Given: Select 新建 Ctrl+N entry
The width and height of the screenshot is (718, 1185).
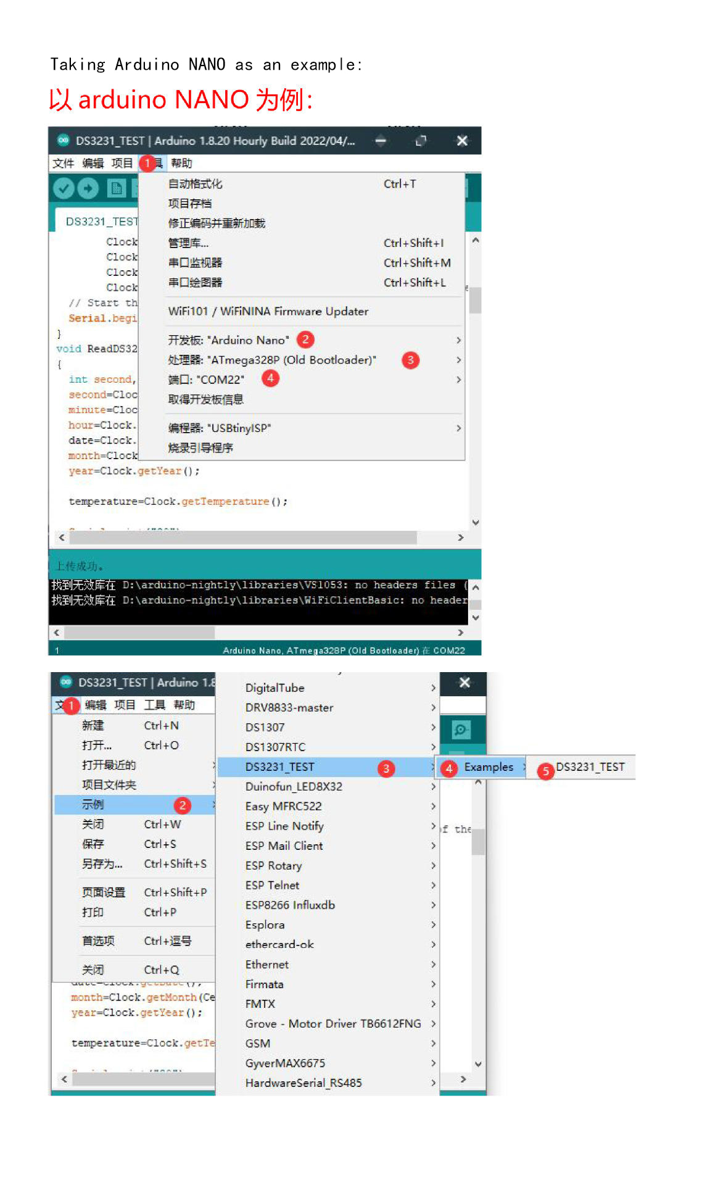Looking at the screenshot, I should coord(134,726).
